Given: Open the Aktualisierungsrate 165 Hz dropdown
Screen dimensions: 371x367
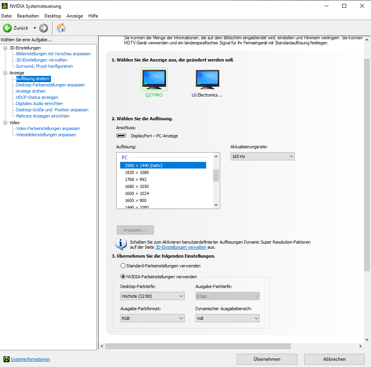Looking at the screenshot, I should pos(262,156).
